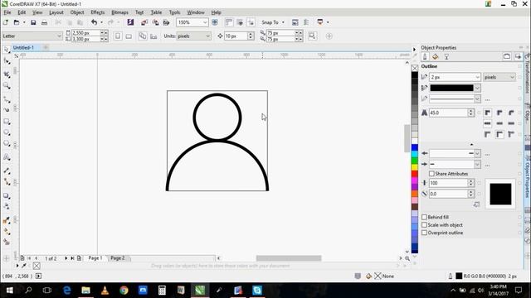The width and height of the screenshot is (531, 298).
Task: Enable the Behind fill checkbox
Action: click(424, 217)
